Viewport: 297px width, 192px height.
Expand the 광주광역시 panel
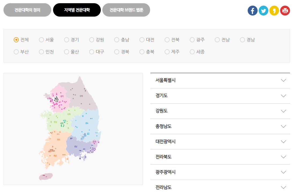(x=220, y=172)
